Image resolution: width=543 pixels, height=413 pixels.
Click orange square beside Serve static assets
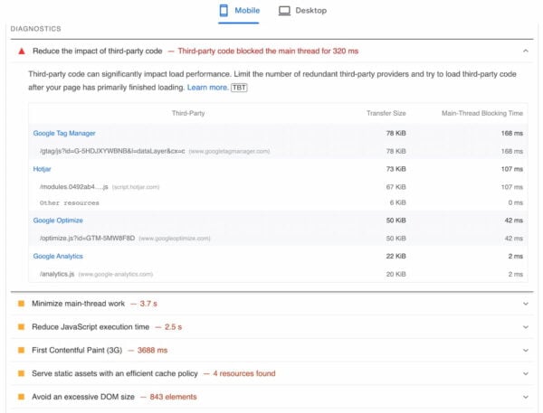tap(22, 373)
